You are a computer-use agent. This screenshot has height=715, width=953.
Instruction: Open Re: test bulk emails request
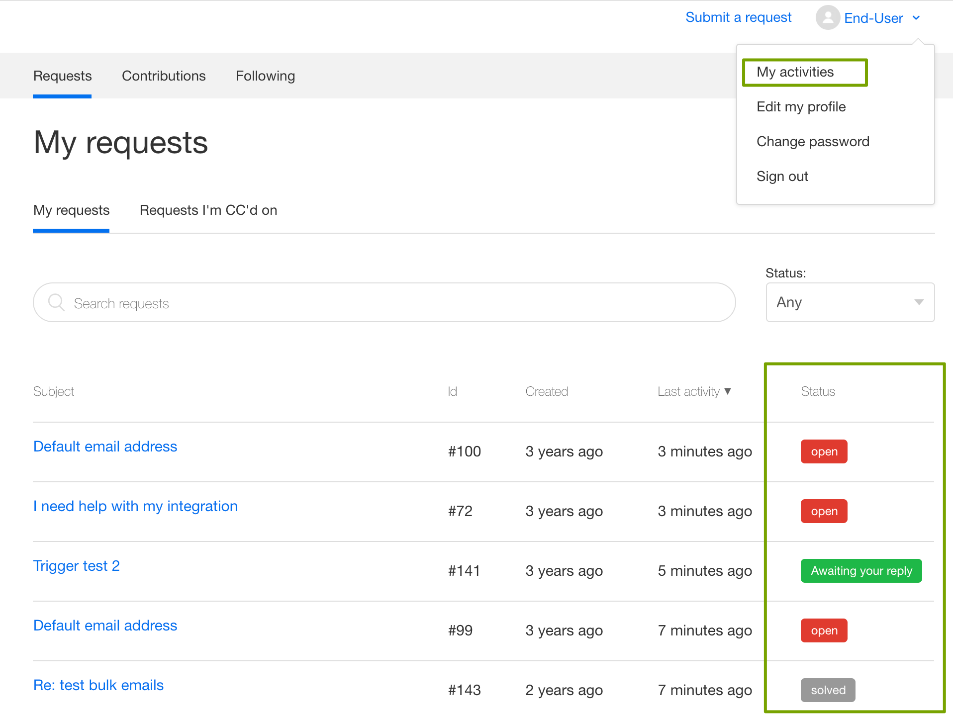coord(98,685)
